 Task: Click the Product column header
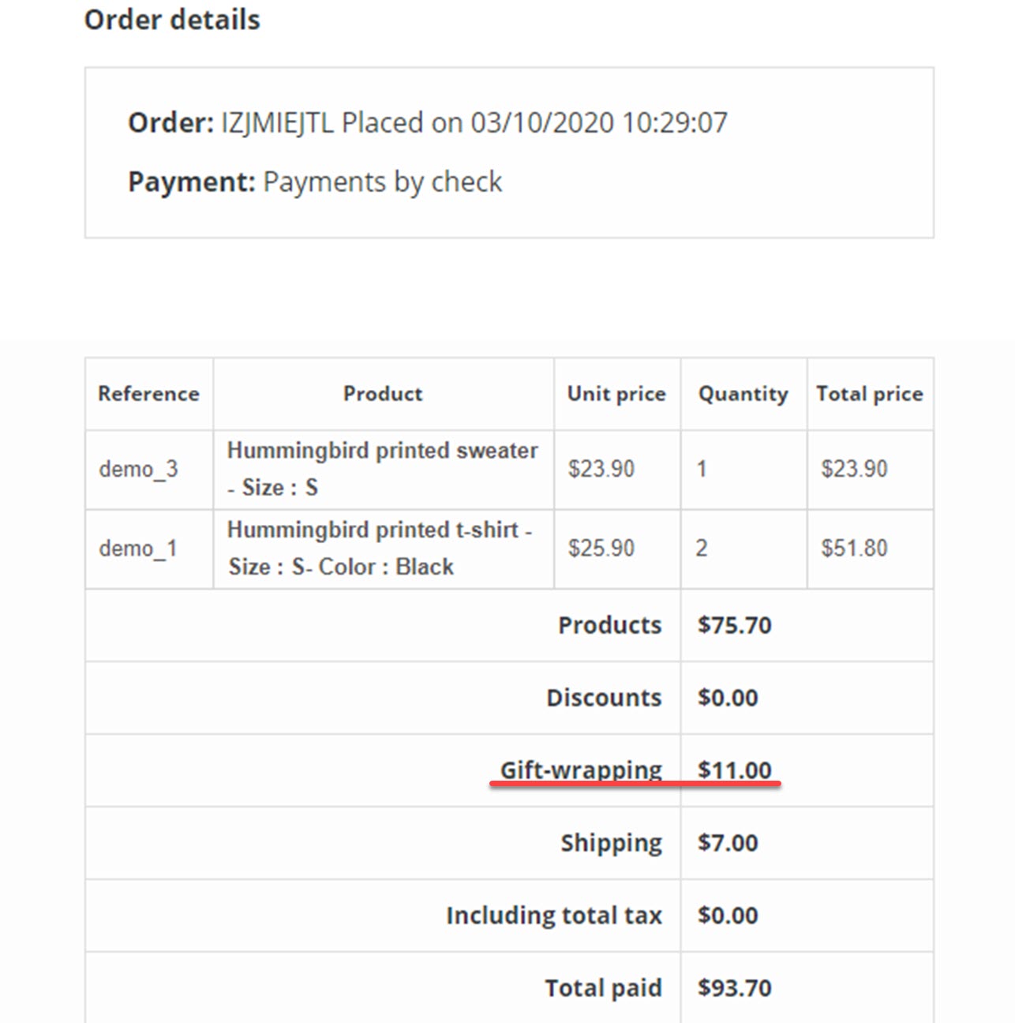coord(383,394)
